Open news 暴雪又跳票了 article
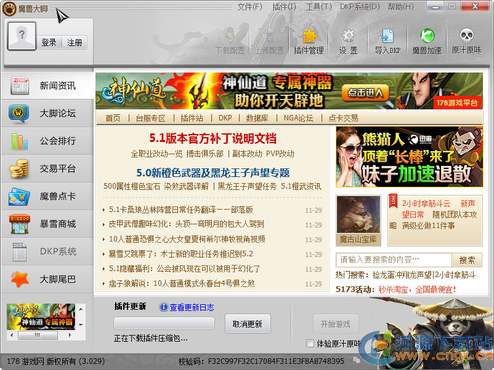The width and height of the screenshot is (494, 370). click(181, 254)
